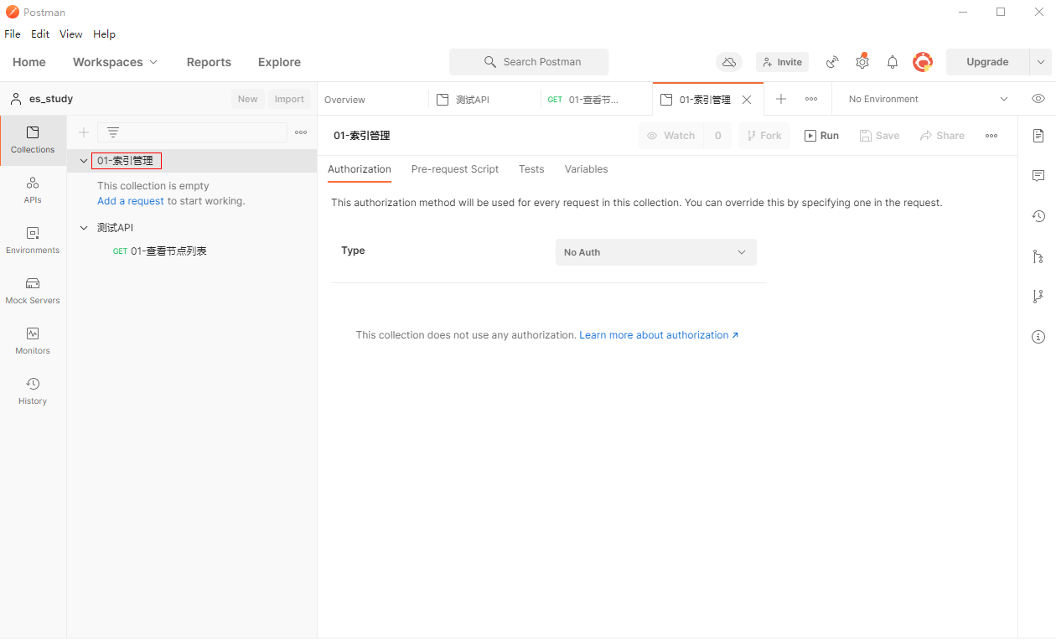Collapse the 01-索引管理 collection
Viewport: 1056px width, 641px height.
pyautogui.click(x=84, y=161)
